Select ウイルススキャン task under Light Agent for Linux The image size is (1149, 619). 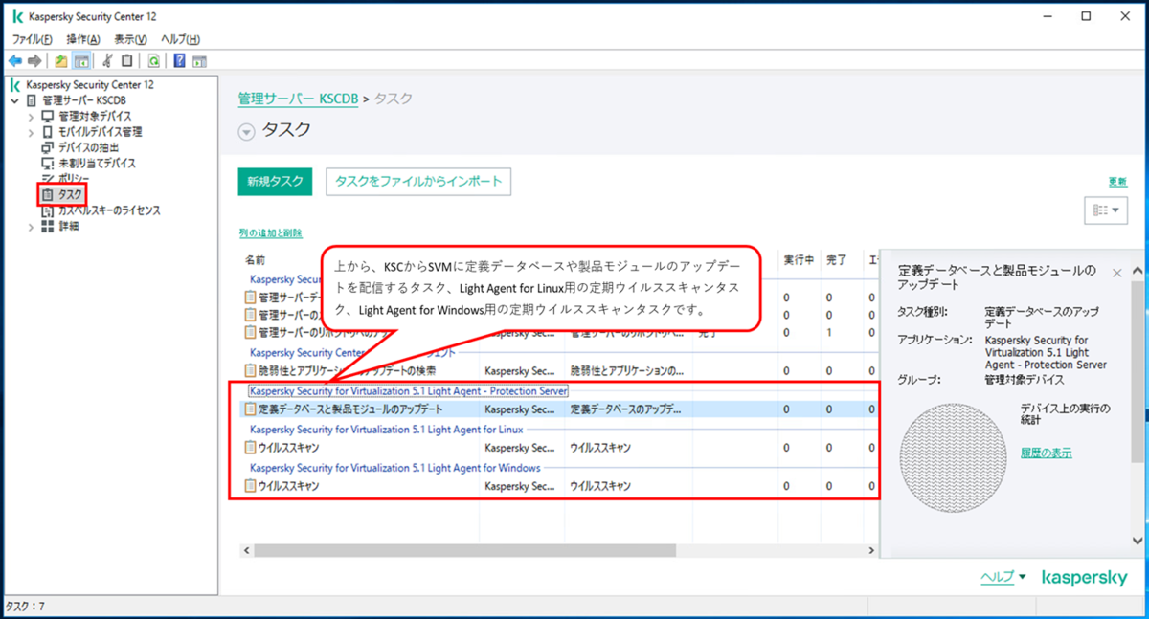point(559,448)
